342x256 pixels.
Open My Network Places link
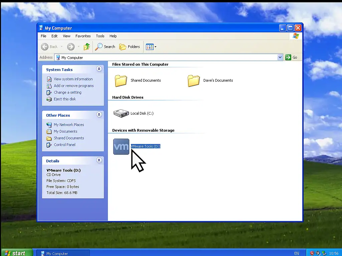pos(69,125)
